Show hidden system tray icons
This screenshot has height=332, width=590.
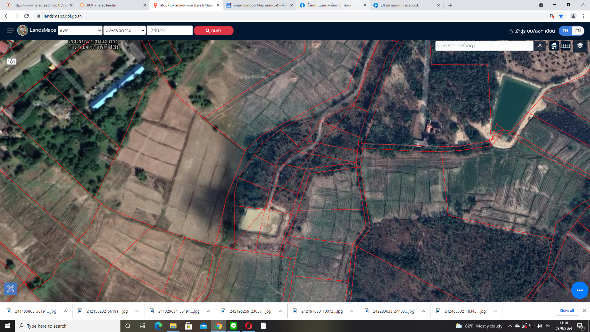pos(510,326)
